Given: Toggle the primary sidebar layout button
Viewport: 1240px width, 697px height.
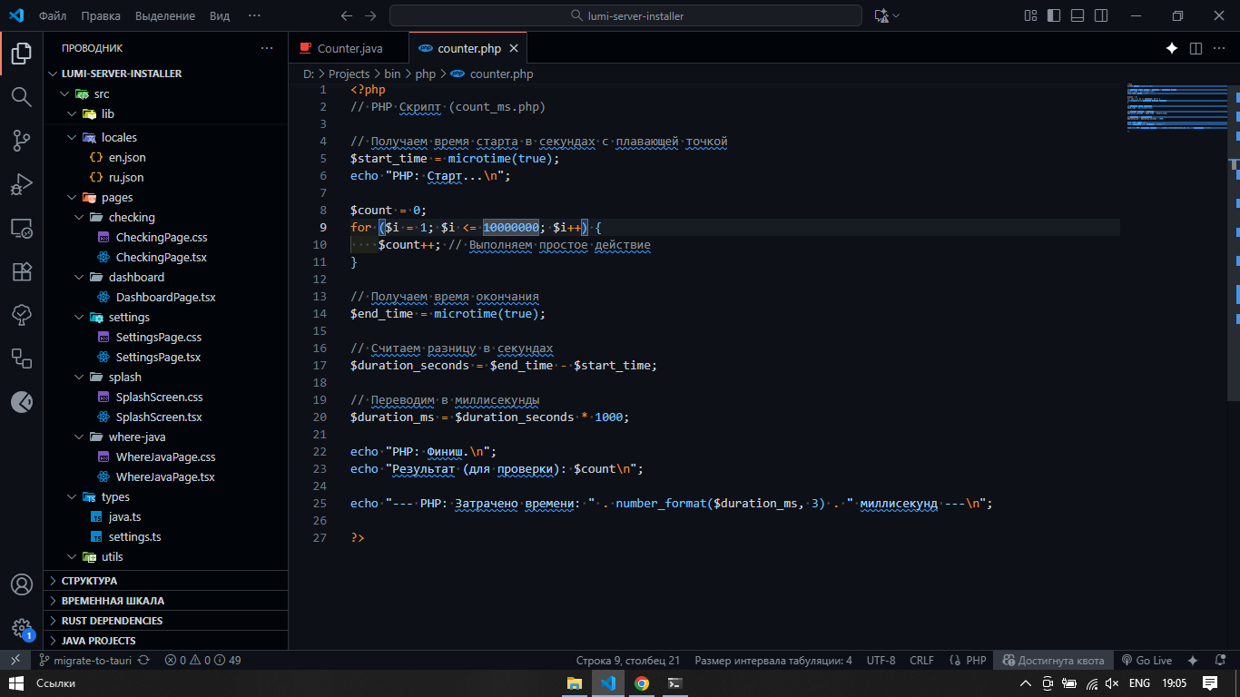Looking at the screenshot, I should [1054, 15].
